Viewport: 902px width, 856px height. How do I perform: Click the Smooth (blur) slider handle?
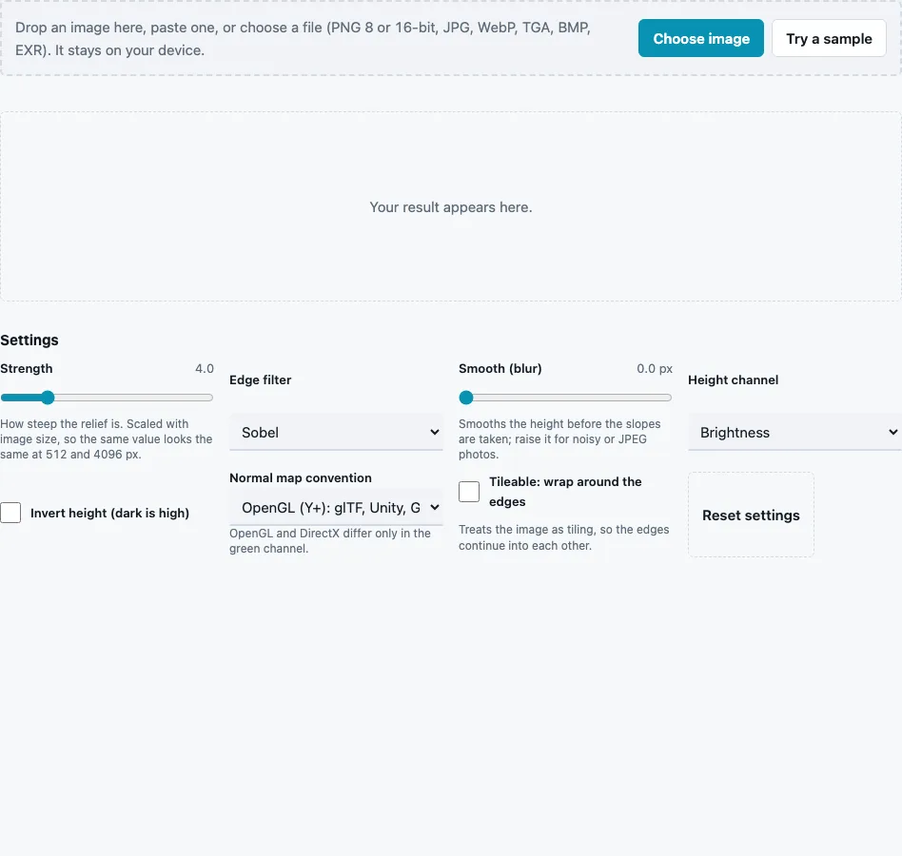click(x=466, y=398)
